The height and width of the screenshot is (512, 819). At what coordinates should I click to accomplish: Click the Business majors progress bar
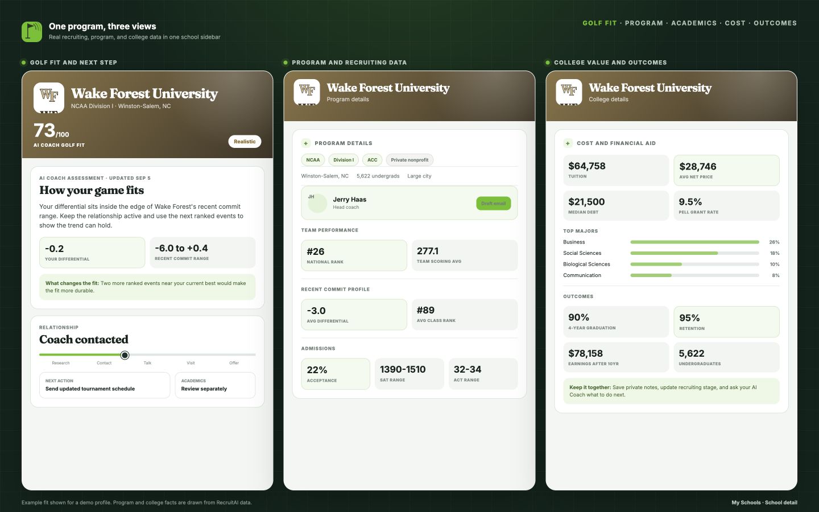(694, 242)
